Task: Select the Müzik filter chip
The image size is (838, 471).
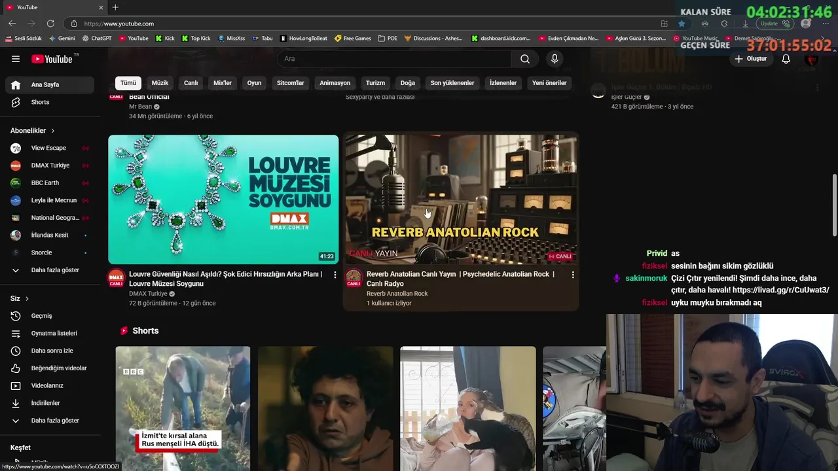Action: click(160, 83)
